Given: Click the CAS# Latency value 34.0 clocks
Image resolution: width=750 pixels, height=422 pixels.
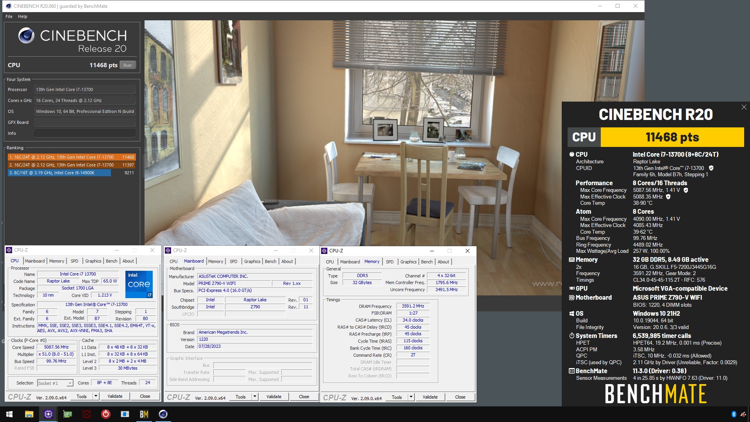Looking at the screenshot, I should coord(413,320).
